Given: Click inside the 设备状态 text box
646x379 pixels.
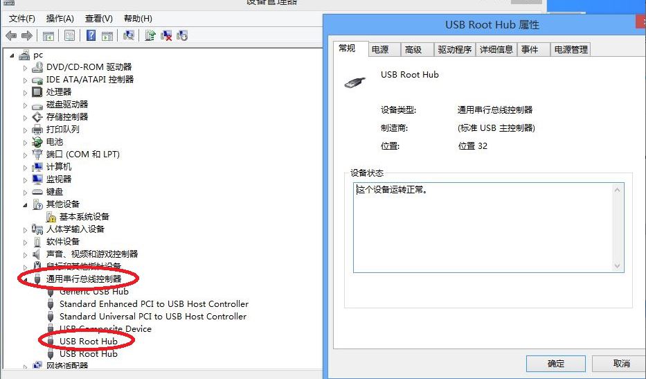Looking at the screenshot, I should point(489,228).
